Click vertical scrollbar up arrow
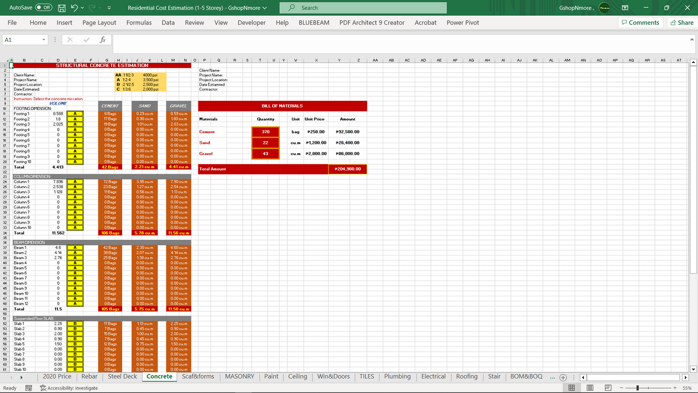 coord(693,62)
